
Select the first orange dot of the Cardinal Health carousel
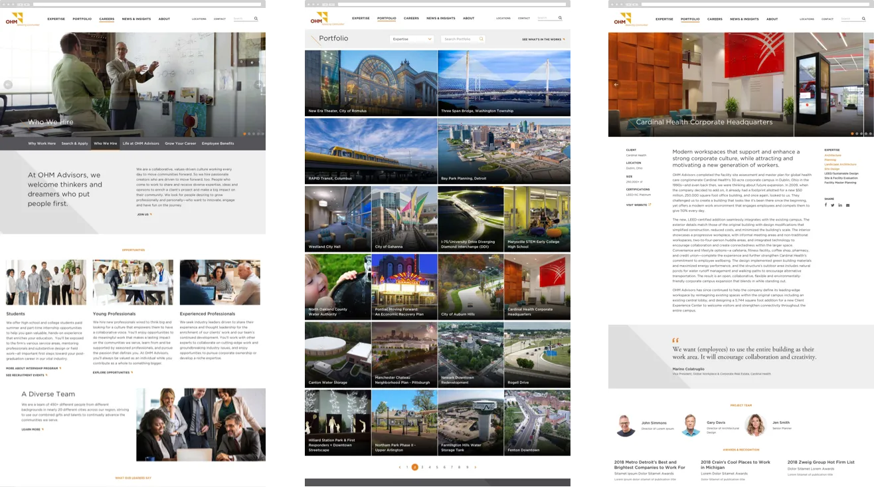pyautogui.click(x=853, y=134)
